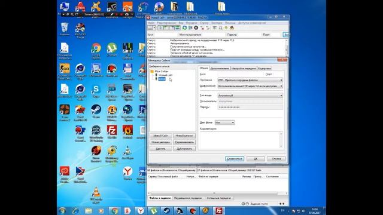The height and width of the screenshot is (215, 383).
Task: Click Новая закладка button
Action: pos(161,142)
